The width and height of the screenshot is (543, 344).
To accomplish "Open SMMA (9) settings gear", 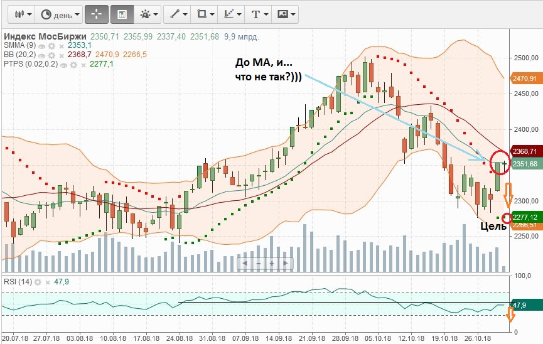I will coord(52,46).
